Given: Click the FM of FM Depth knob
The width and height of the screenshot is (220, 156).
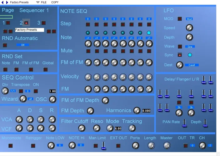Looking at the screenshot, I should (x=106, y=100).
